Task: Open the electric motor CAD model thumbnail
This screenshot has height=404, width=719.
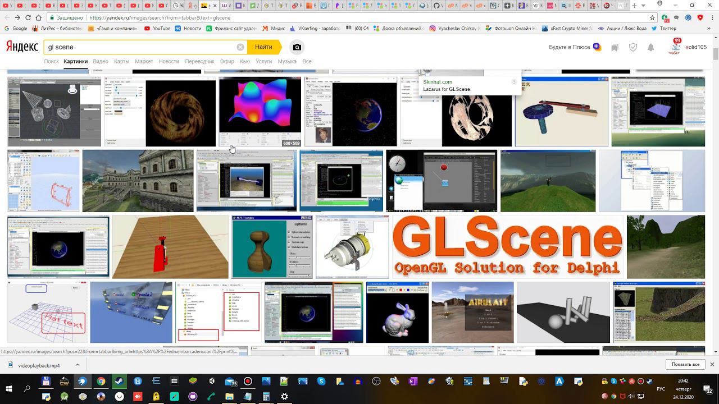Action: [352, 247]
